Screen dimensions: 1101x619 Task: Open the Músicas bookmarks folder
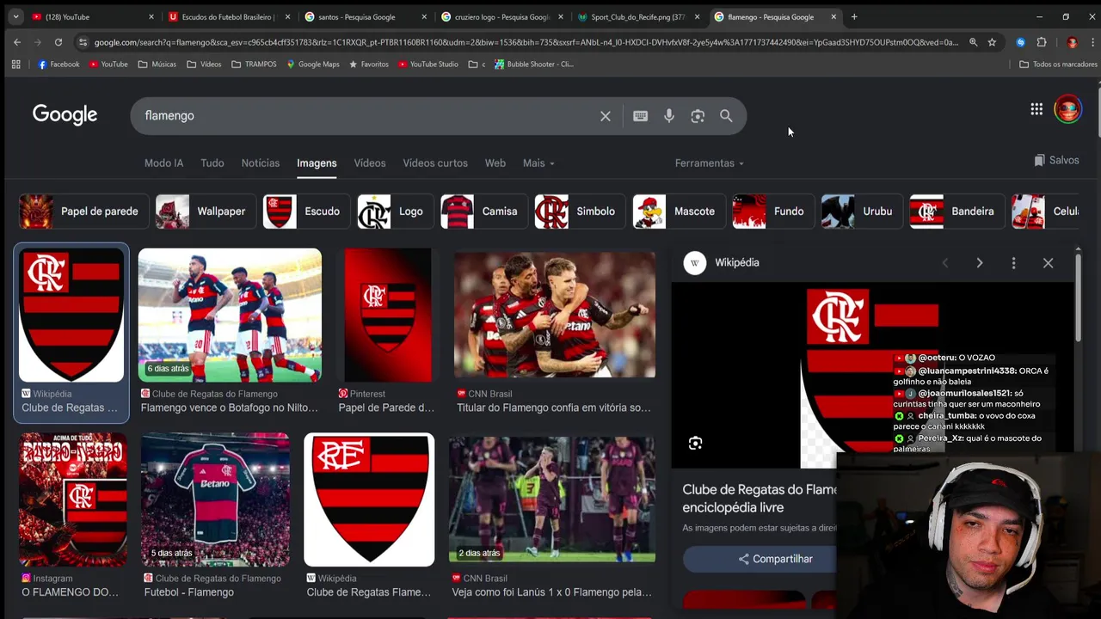tap(157, 64)
